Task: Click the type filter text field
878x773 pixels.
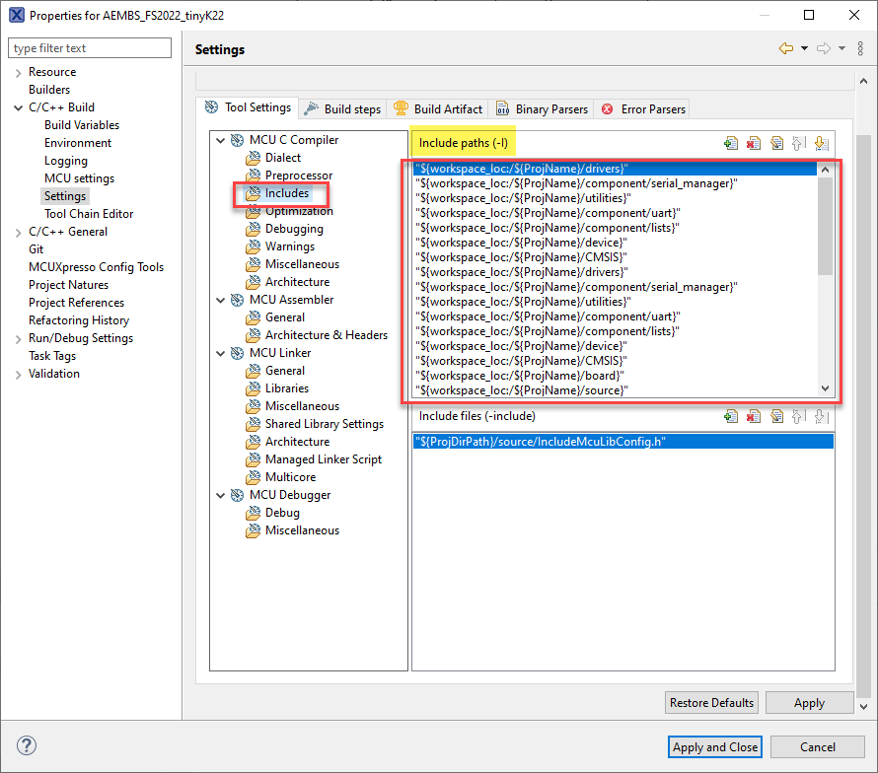Action: pos(89,47)
